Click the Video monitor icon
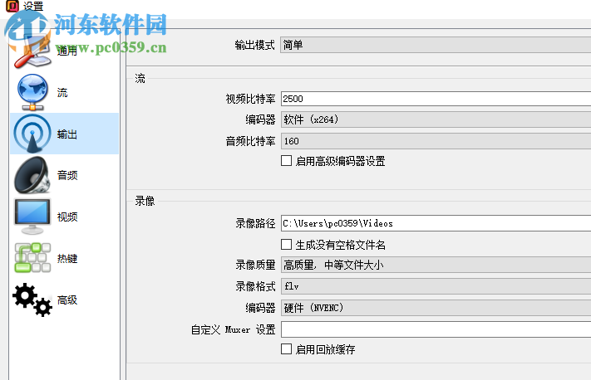 pyautogui.click(x=32, y=217)
